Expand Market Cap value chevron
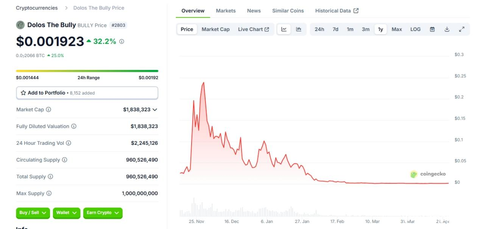Image resolution: width=480 pixels, height=229 pixels. point(154,110)
